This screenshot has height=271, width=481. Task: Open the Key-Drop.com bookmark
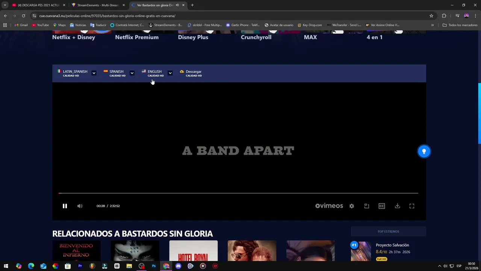click(310, 25)
